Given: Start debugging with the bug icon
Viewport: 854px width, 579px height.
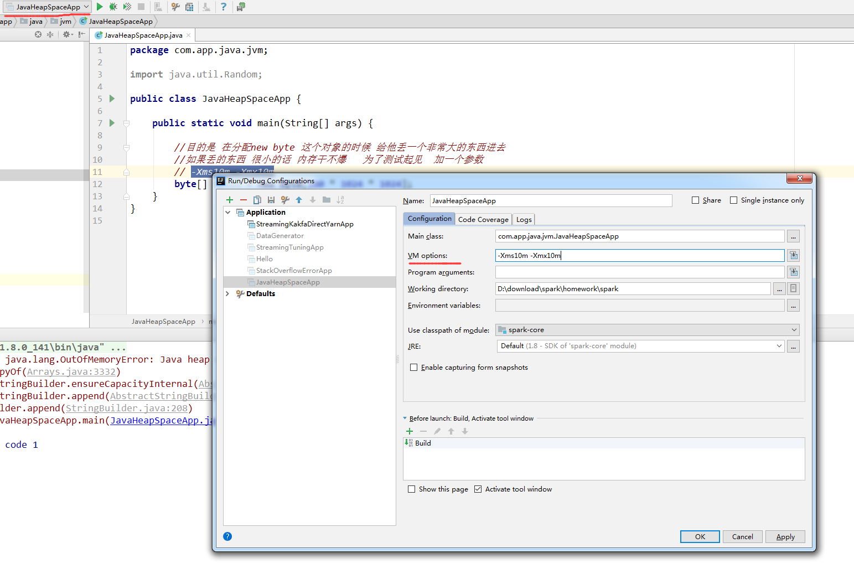Looking at the screenshot, I should pos(113,7).
